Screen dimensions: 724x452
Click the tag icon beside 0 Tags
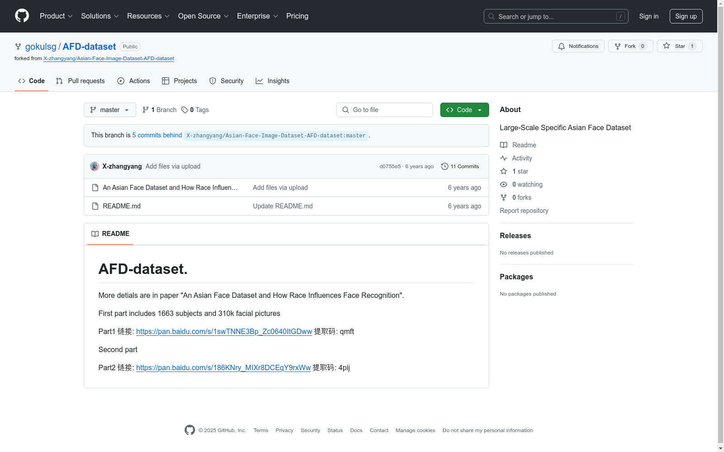point(185,110)
